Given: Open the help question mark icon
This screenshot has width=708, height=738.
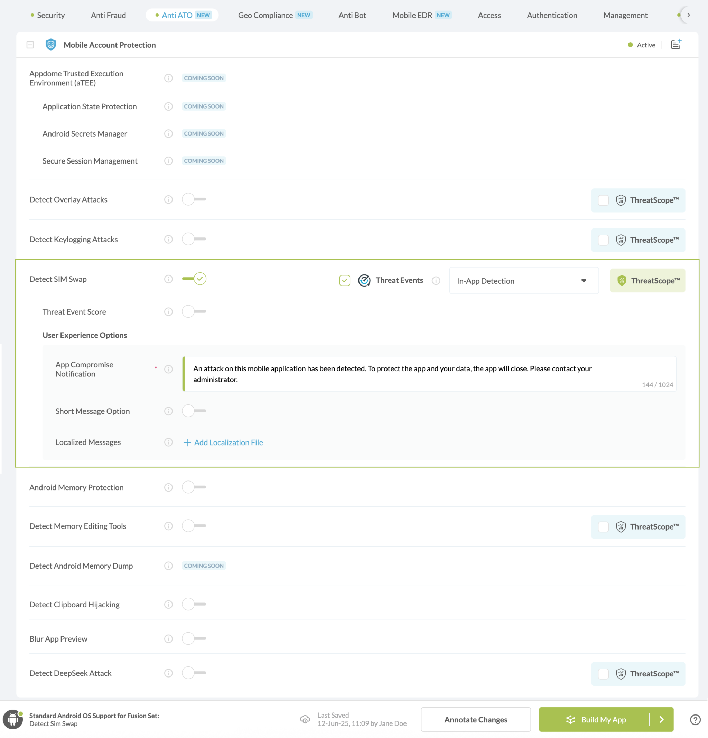Looking at the screenshot, I should point(695,720).
